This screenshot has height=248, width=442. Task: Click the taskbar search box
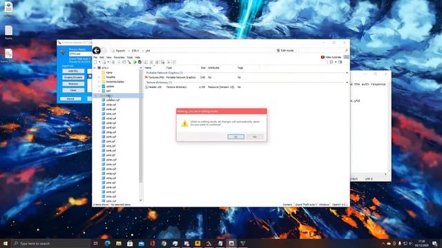pos(51,243)
